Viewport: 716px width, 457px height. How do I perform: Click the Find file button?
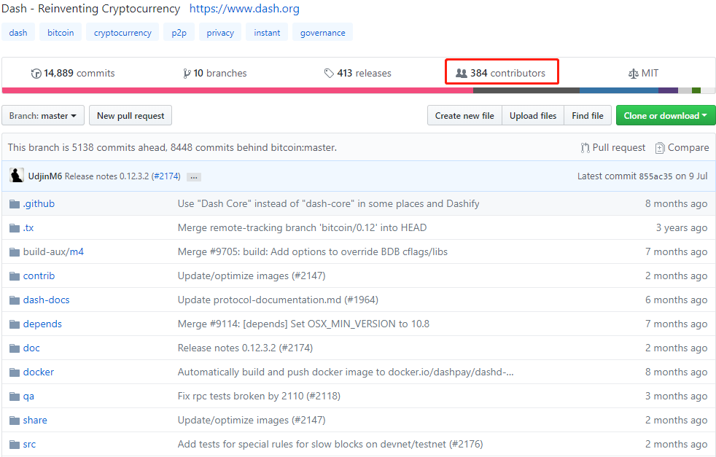point(588,115)
